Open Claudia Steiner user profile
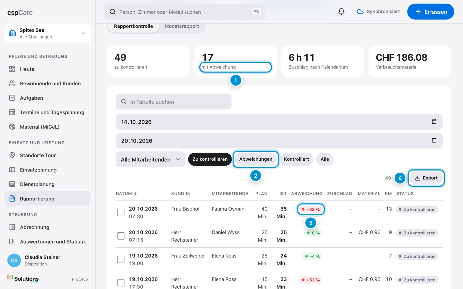Screen dimensions: 463x289 [x=47, y=260]
